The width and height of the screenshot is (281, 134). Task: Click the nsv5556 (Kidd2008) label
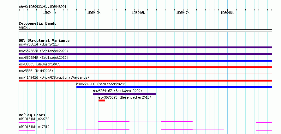pos(36,71)
